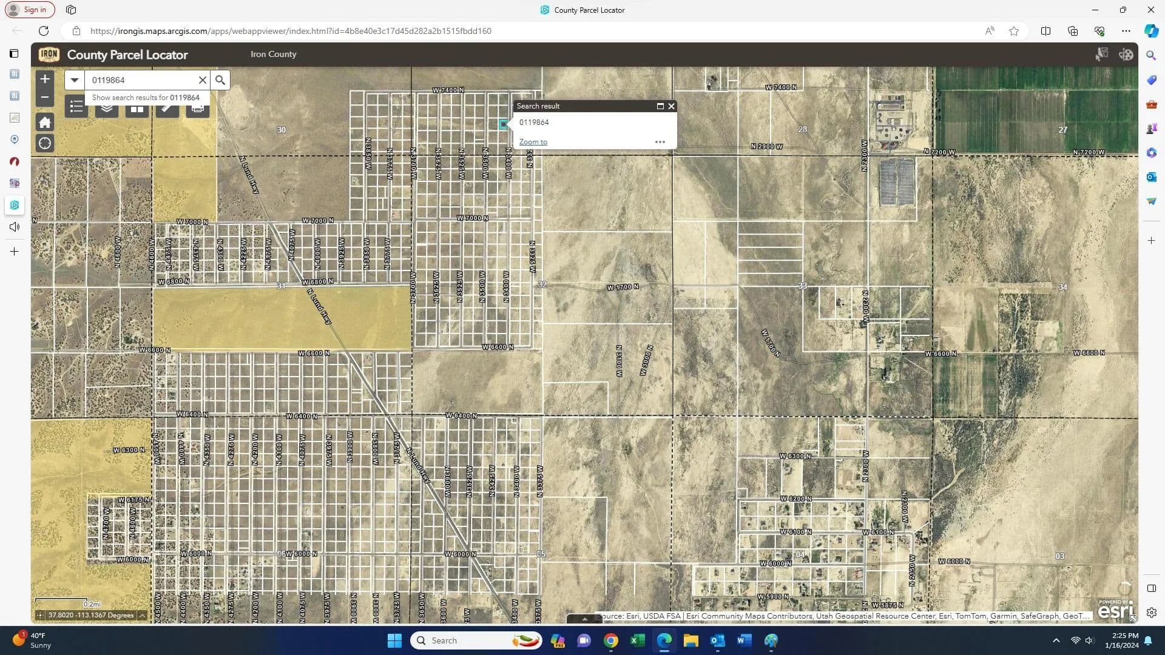Expand the search source dropdown arrow

pyautogui.click(x=75, y=80)
